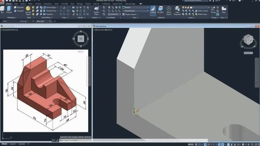Click the 3D ViewCube in Drawing2 window
This screenshot has height=146, width=260.
point(248,40)
